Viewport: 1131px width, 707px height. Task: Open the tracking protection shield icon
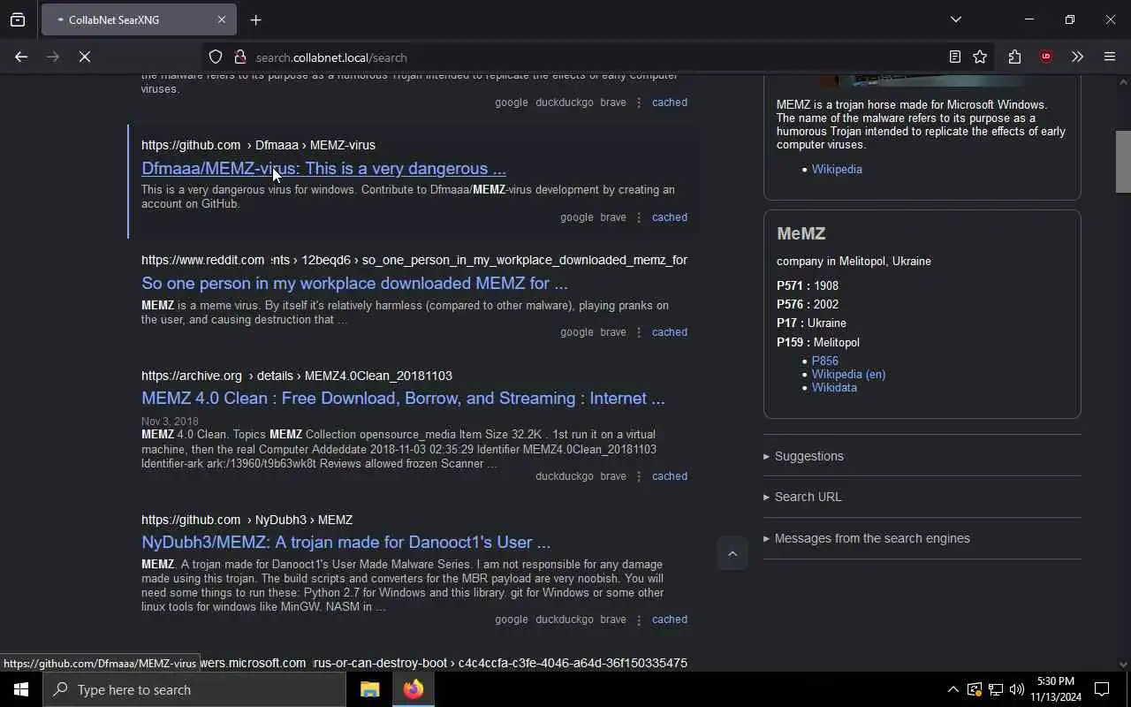pyautogui.click(x=216, y=57)
